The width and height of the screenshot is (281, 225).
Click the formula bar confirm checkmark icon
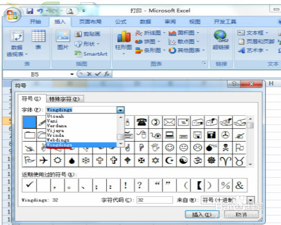click(98, 74)
